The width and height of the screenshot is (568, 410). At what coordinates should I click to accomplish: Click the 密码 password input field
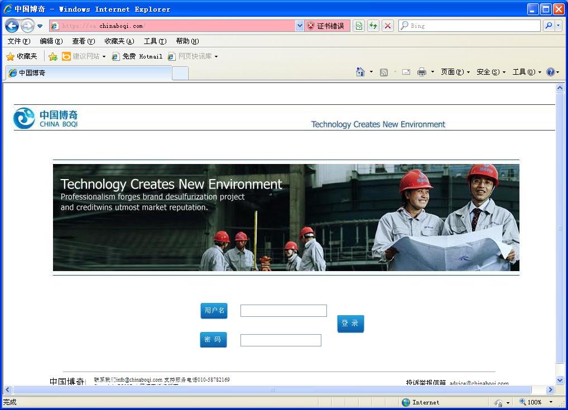tap(281, 340)
